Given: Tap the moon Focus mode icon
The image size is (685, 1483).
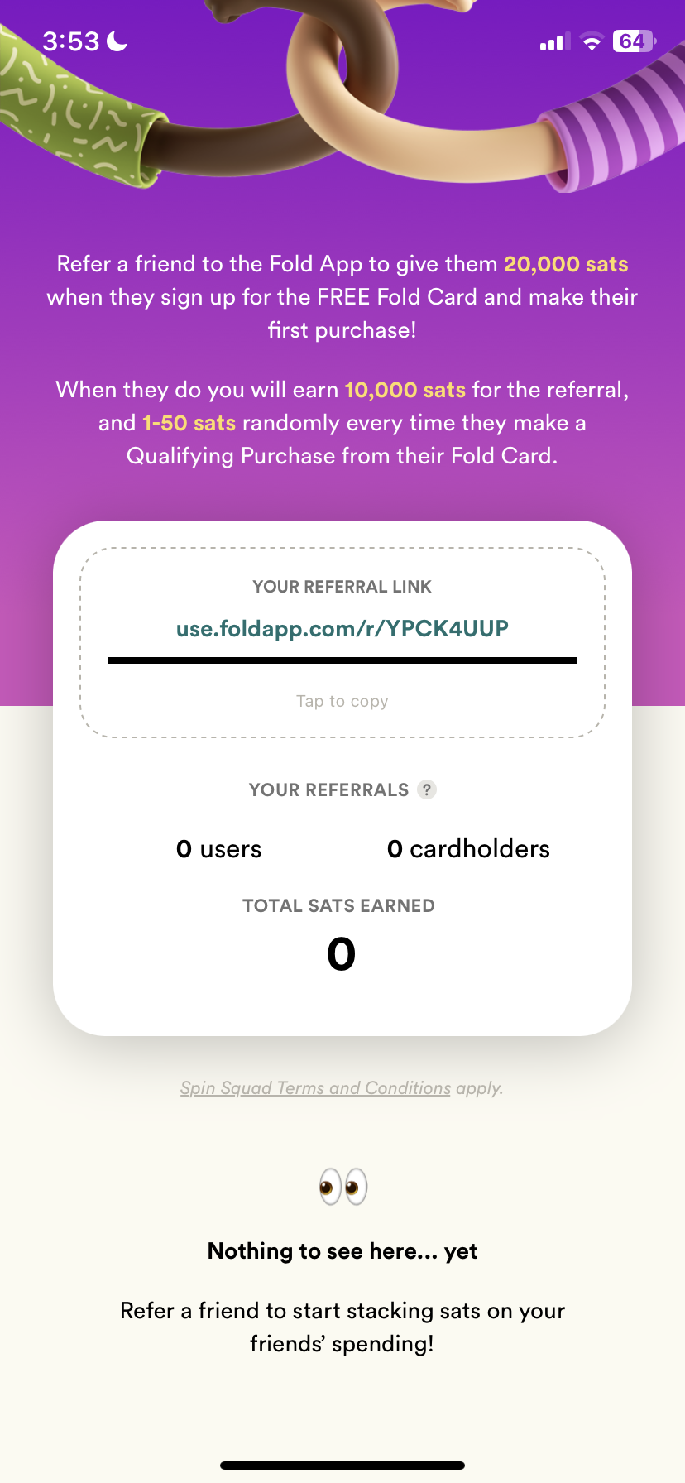Looking at the screenshot, I should click(117, 41).
